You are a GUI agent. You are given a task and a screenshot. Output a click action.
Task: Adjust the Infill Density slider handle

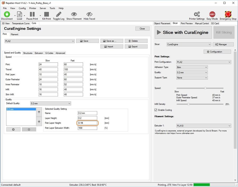(x=188, y=104)
